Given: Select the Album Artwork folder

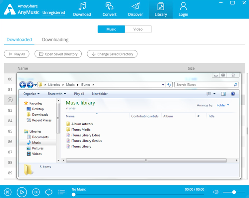Looking at the screenshot, I should click(x=80, y=124).
